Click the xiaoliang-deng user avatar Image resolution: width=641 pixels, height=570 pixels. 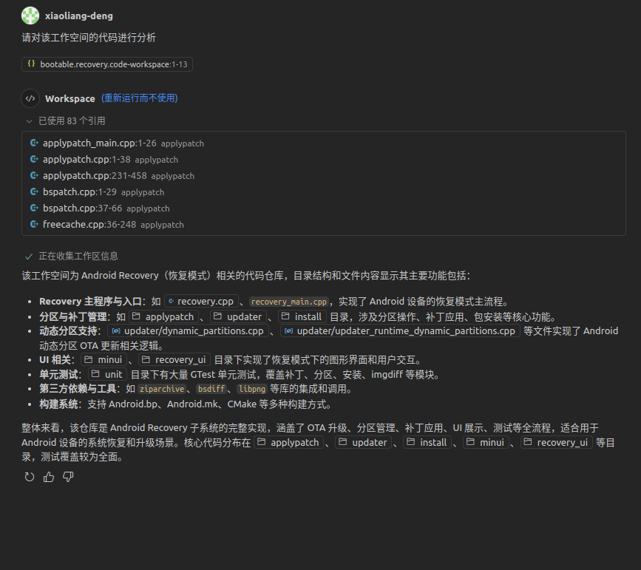coord(30,16)
